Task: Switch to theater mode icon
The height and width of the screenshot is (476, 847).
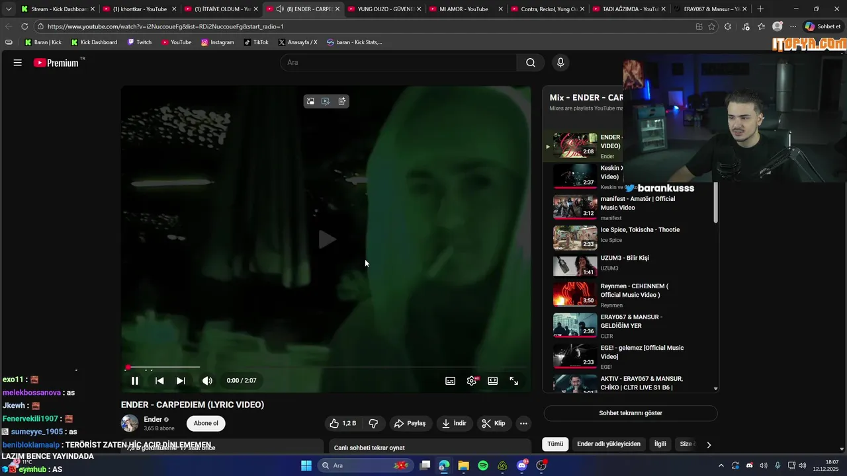Action: tap(493, 381)
